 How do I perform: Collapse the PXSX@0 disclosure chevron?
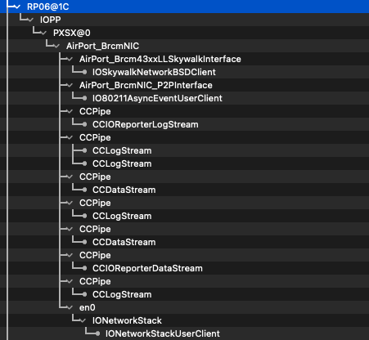(43, 33)
